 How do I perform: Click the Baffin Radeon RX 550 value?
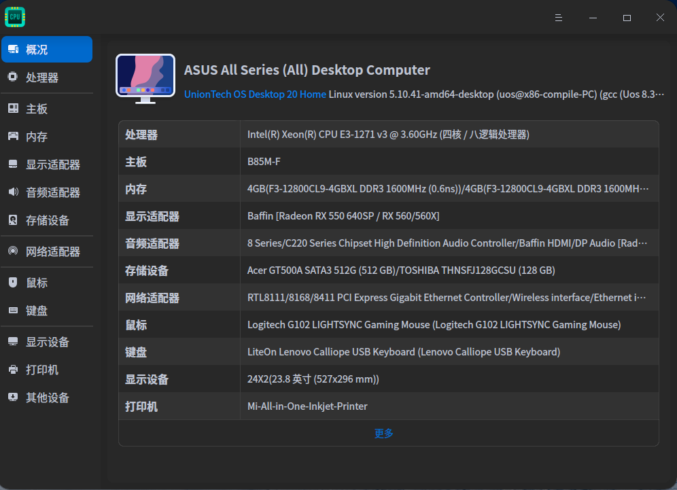[x=343, y=216]
